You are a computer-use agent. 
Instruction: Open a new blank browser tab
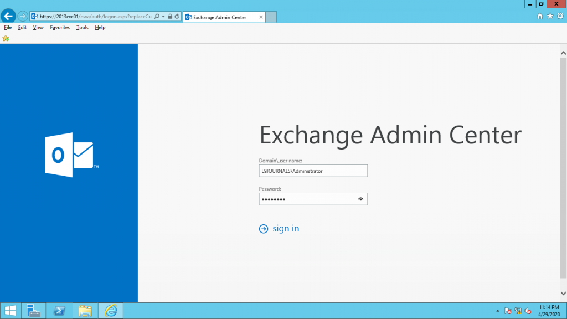(271, 17)
